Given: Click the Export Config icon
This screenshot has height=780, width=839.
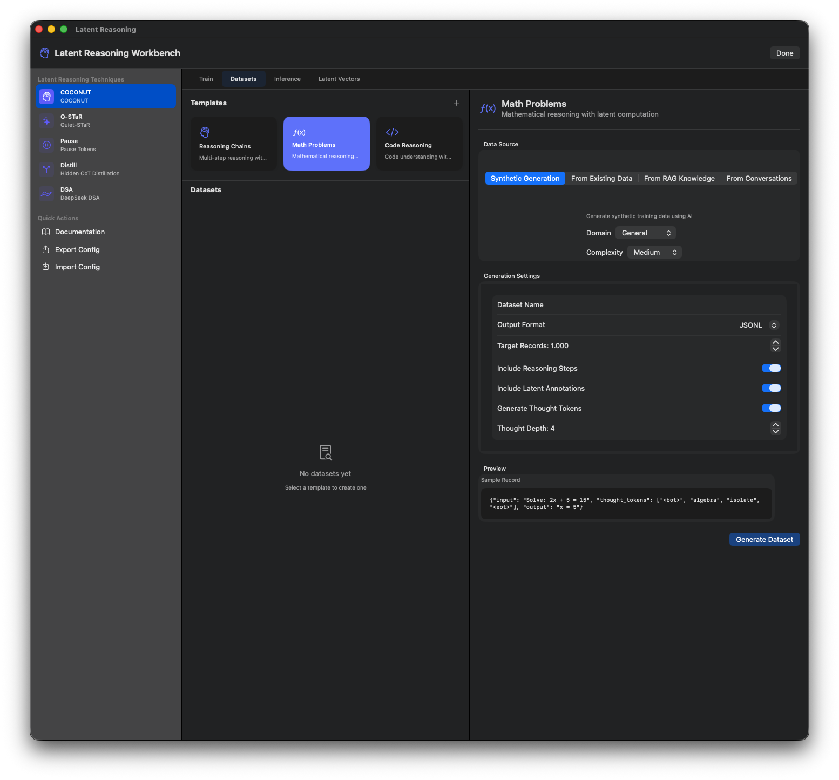Looking at the screenshot, I should (46, 249).
